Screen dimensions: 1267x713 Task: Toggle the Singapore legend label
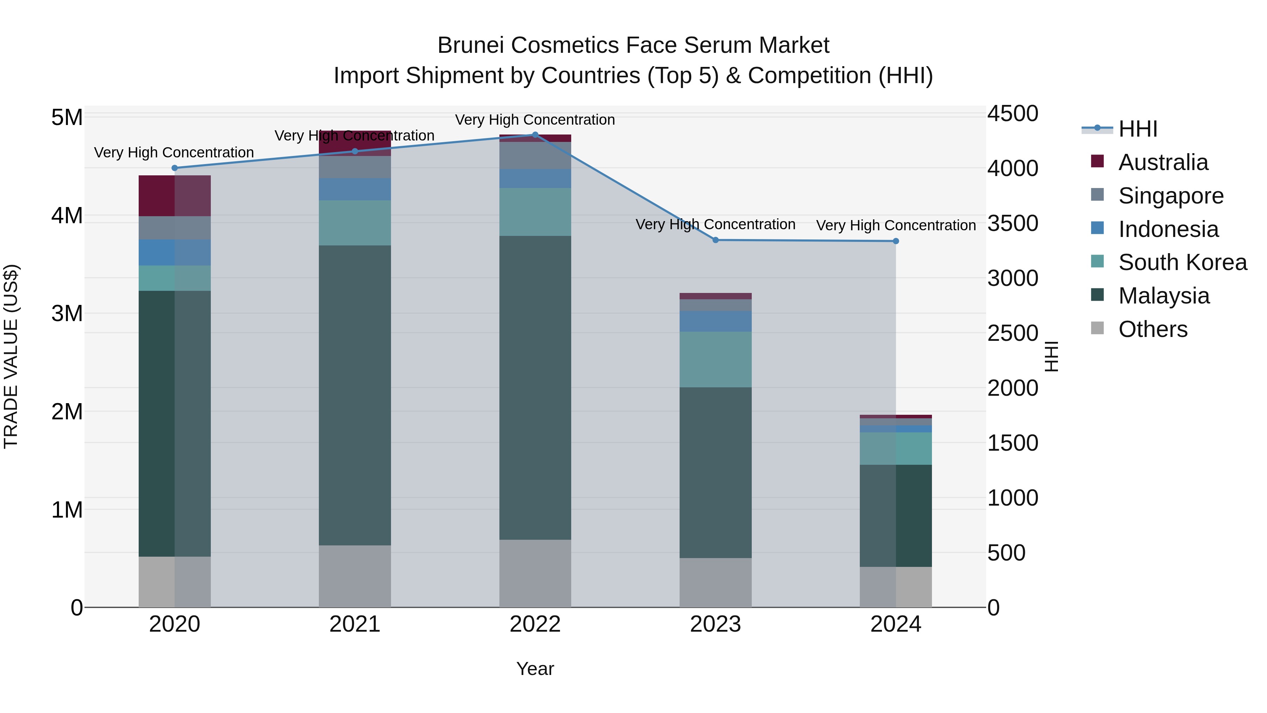click(1171, 196)
